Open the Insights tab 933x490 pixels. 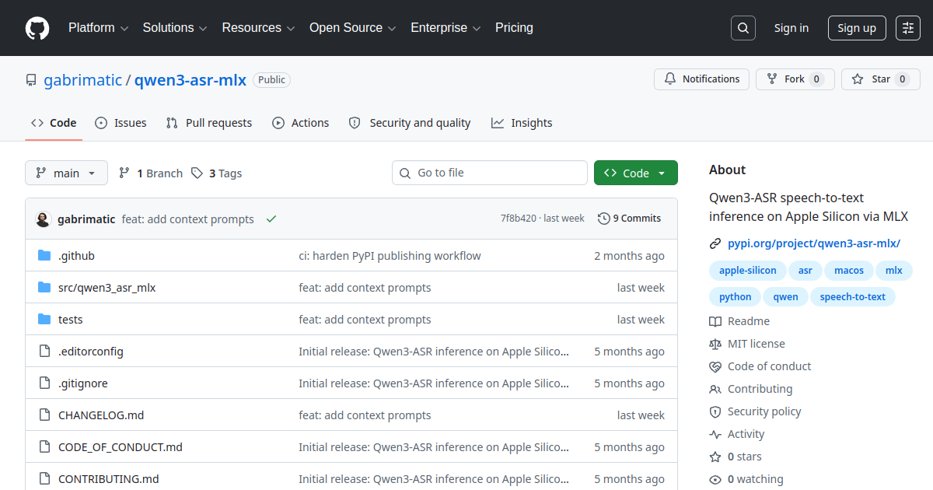coord(522,123)
